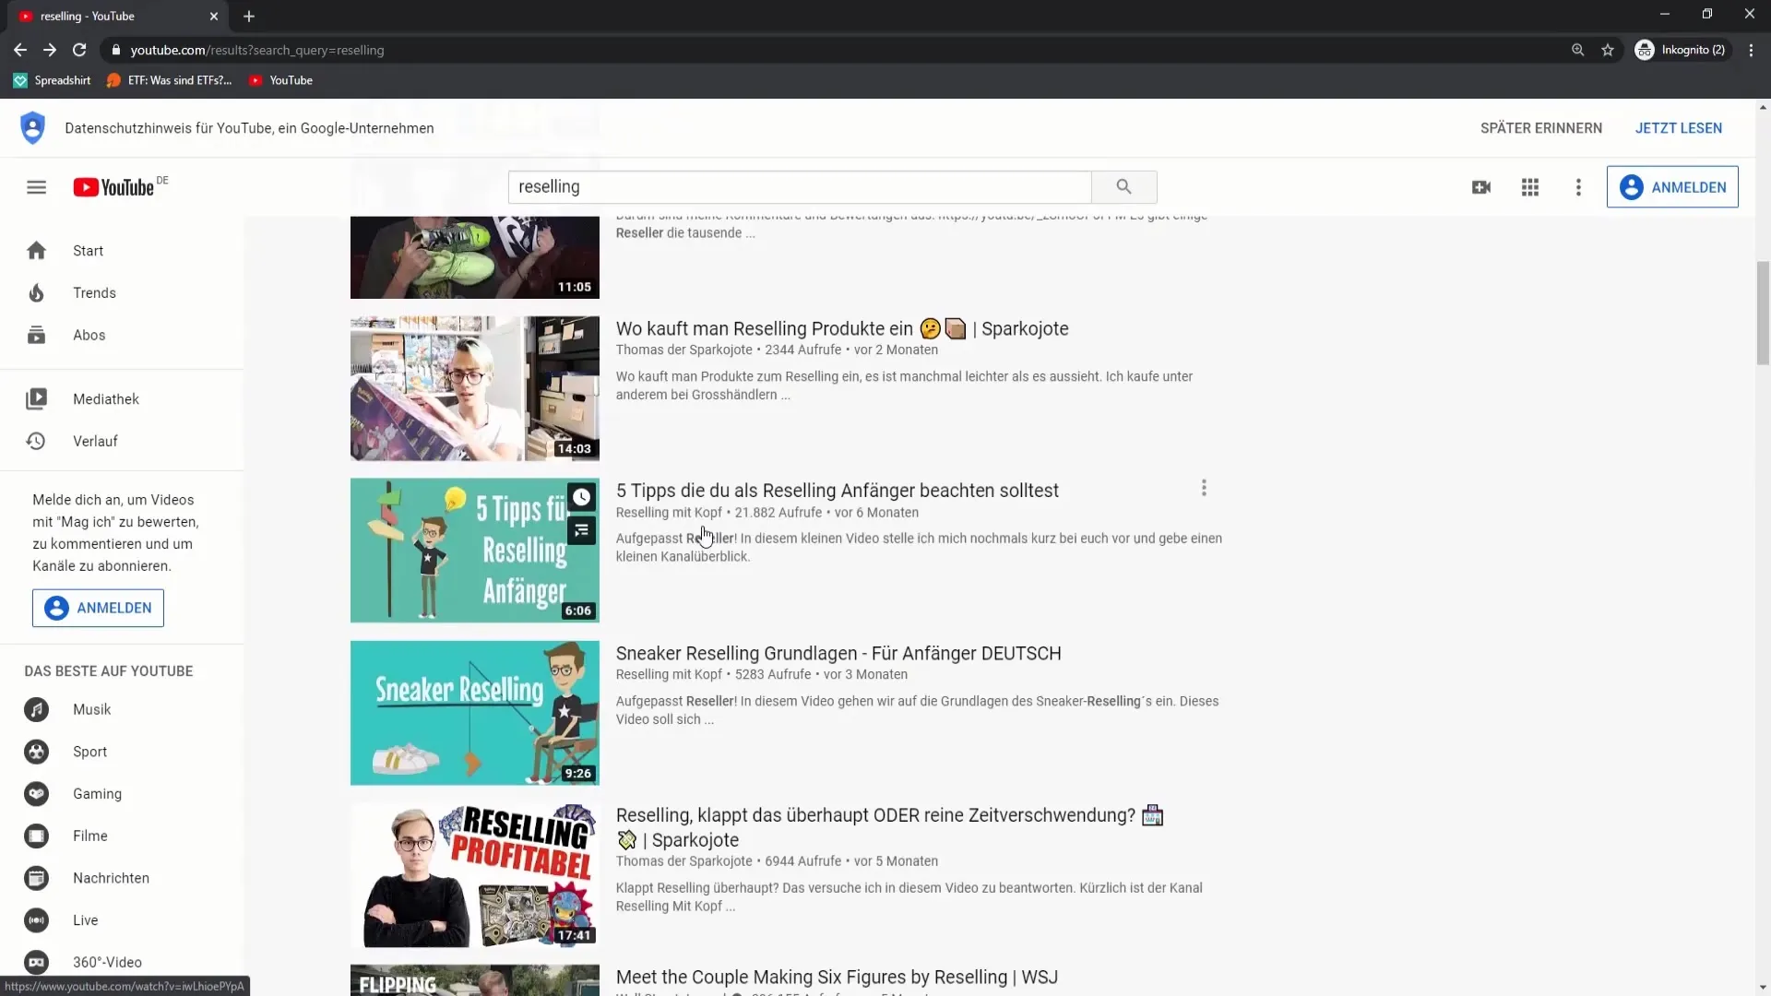
Task: Click the SPÄTER ERINNERN button
Action: [1541, 128]
